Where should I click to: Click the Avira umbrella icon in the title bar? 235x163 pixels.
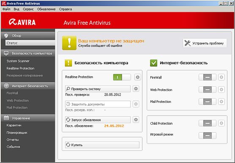click(4, 3)
